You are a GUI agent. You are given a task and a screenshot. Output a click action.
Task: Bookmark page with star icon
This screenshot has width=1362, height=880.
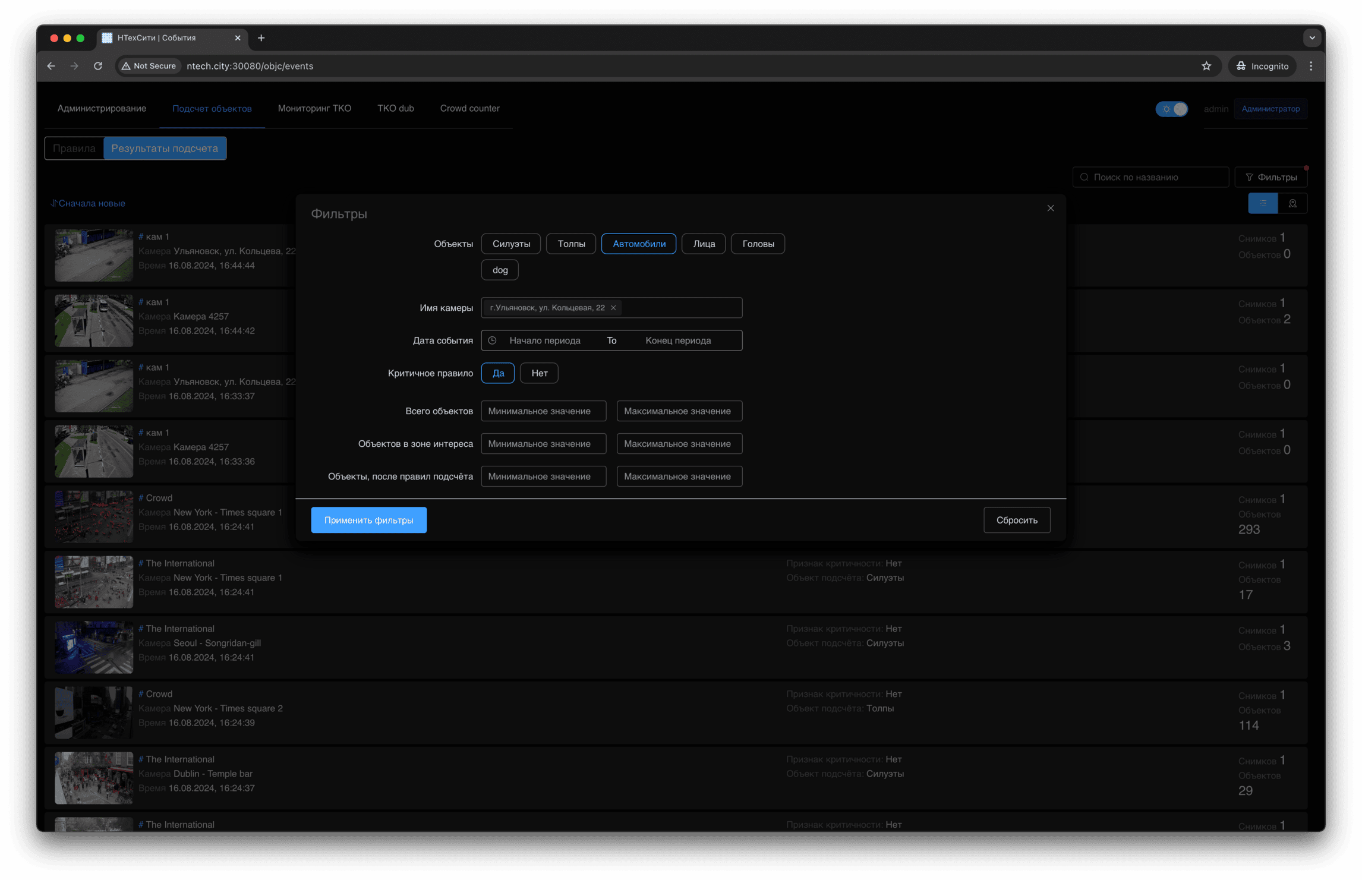pyautogui.click(x=1206, y=66)
